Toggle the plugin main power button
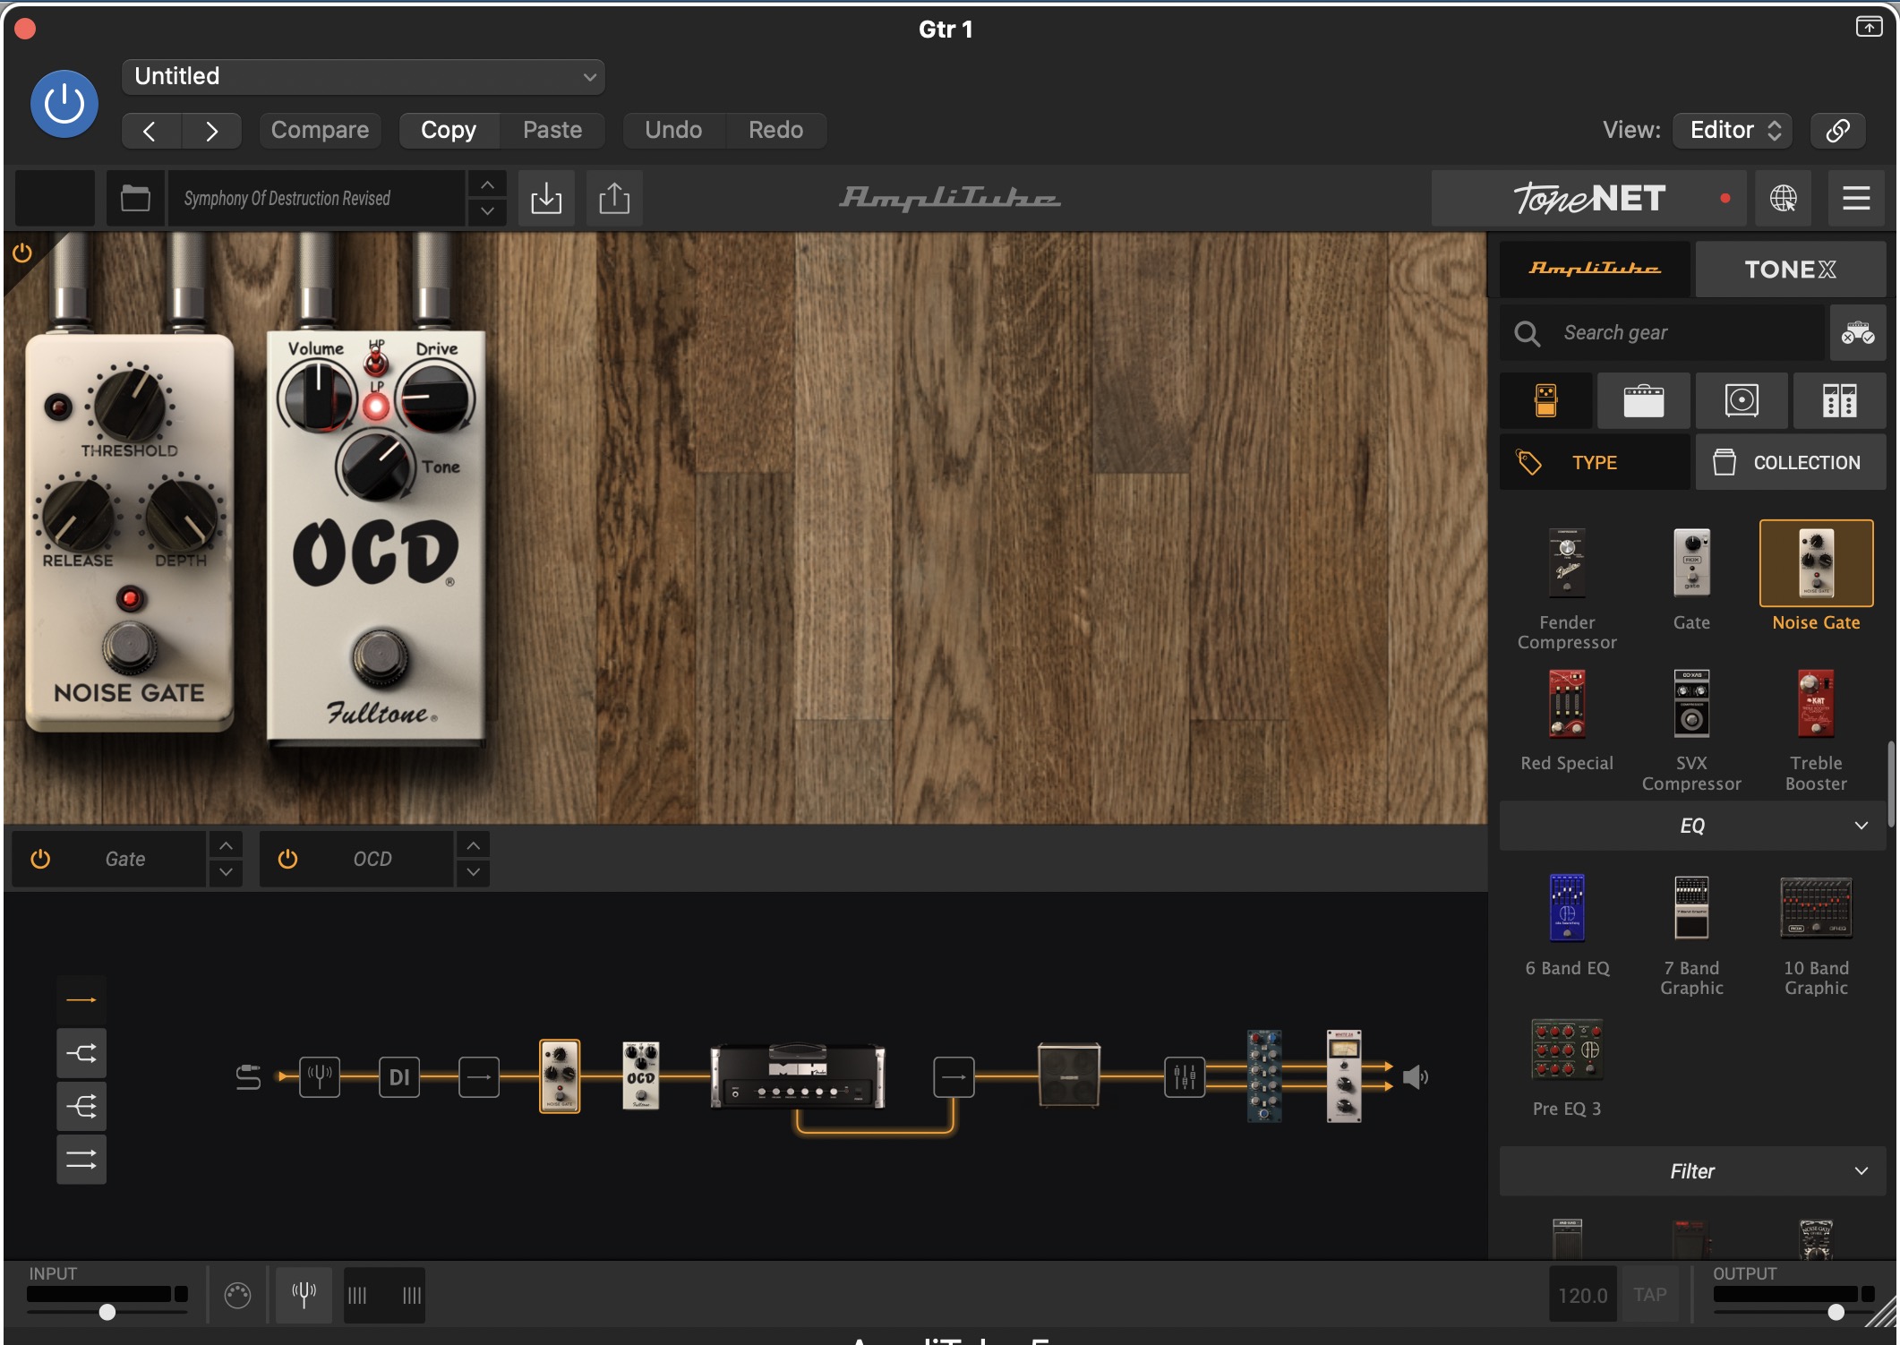1900x1345 pixels. click(x=64, y=104)
